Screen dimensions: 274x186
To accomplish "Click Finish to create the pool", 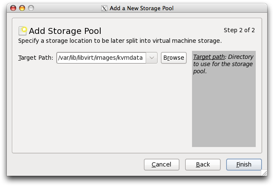I will pyautogui.click(x=244, y=164).
